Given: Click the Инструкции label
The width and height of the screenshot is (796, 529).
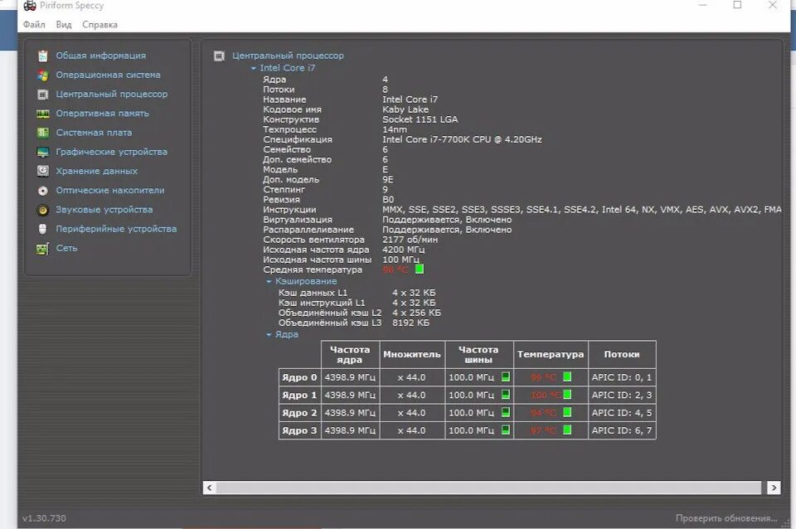Looking at the screenshot, I should [x=289, y=210].
